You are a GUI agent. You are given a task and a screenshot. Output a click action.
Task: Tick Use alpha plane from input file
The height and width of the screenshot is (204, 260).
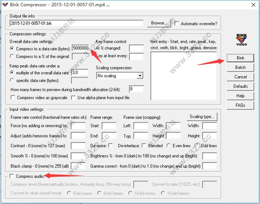coord(73,98)
